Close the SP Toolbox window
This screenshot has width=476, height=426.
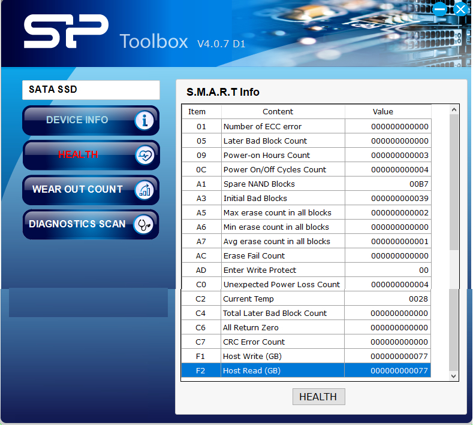click(461, 10)
